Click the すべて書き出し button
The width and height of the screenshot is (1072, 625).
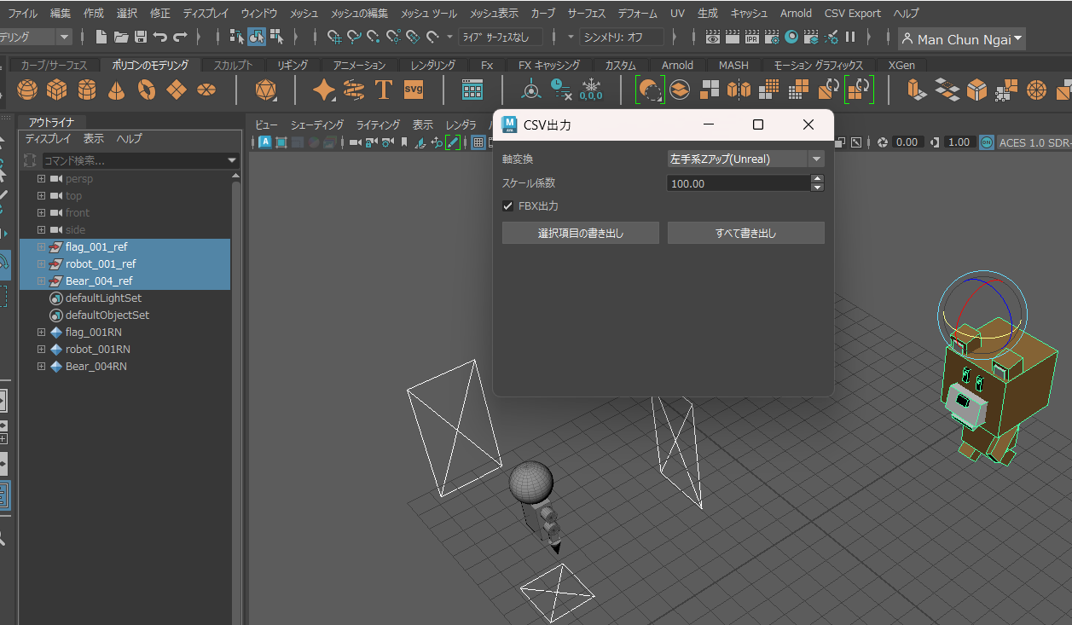(x=745, y=233)
